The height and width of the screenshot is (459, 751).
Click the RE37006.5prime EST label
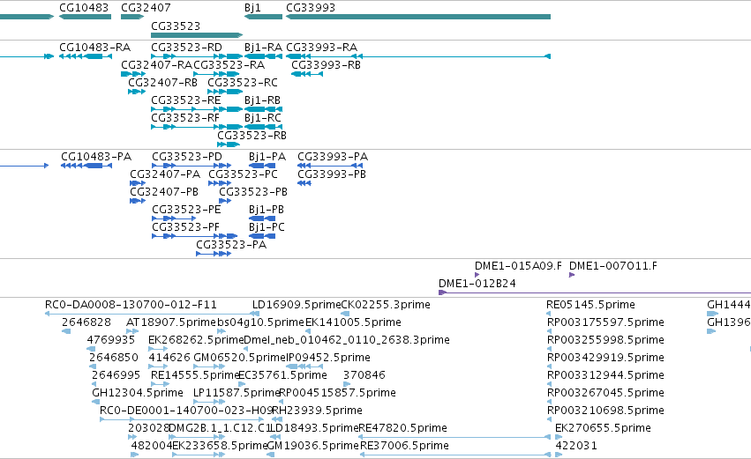(405, 447)
